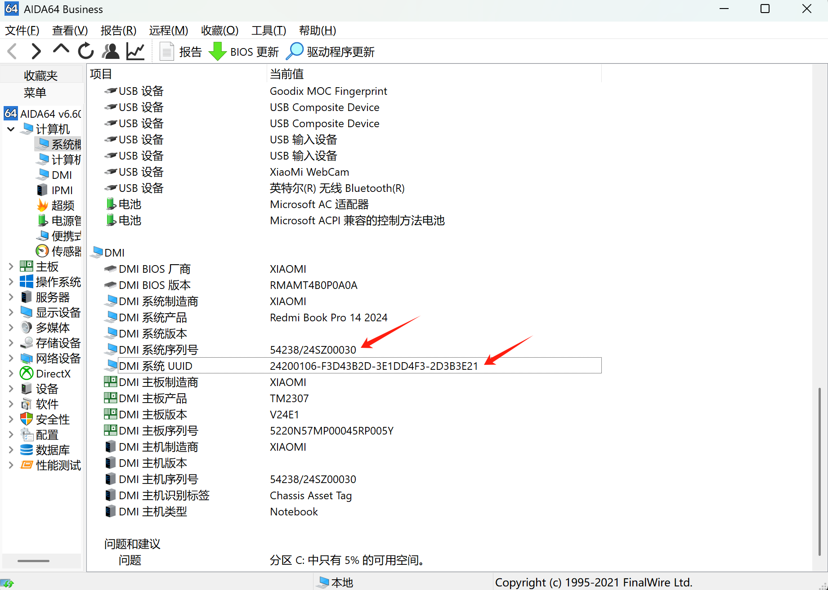
Task: Select the DMI BIOS 版本 row
Action: tap(353, 285)
